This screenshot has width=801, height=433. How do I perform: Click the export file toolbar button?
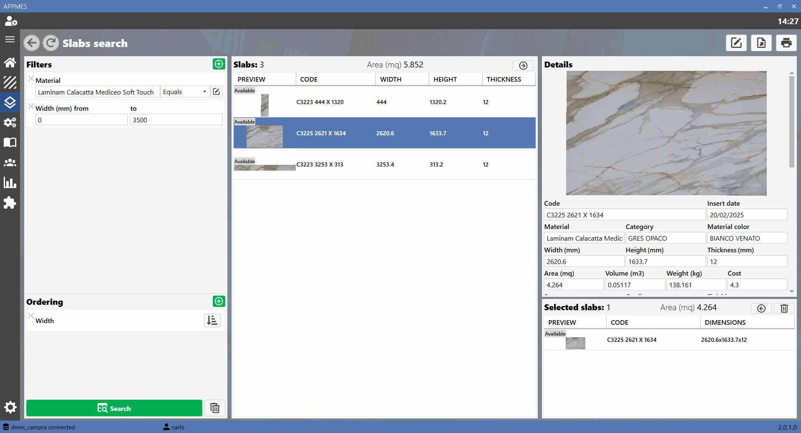761,43
